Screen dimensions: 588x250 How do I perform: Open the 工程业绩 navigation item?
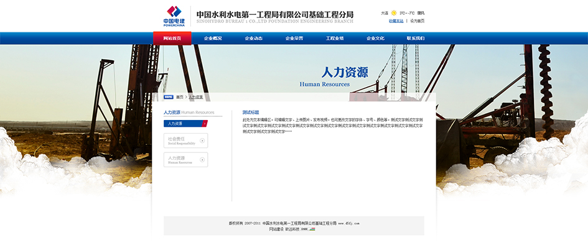[335, 39]
